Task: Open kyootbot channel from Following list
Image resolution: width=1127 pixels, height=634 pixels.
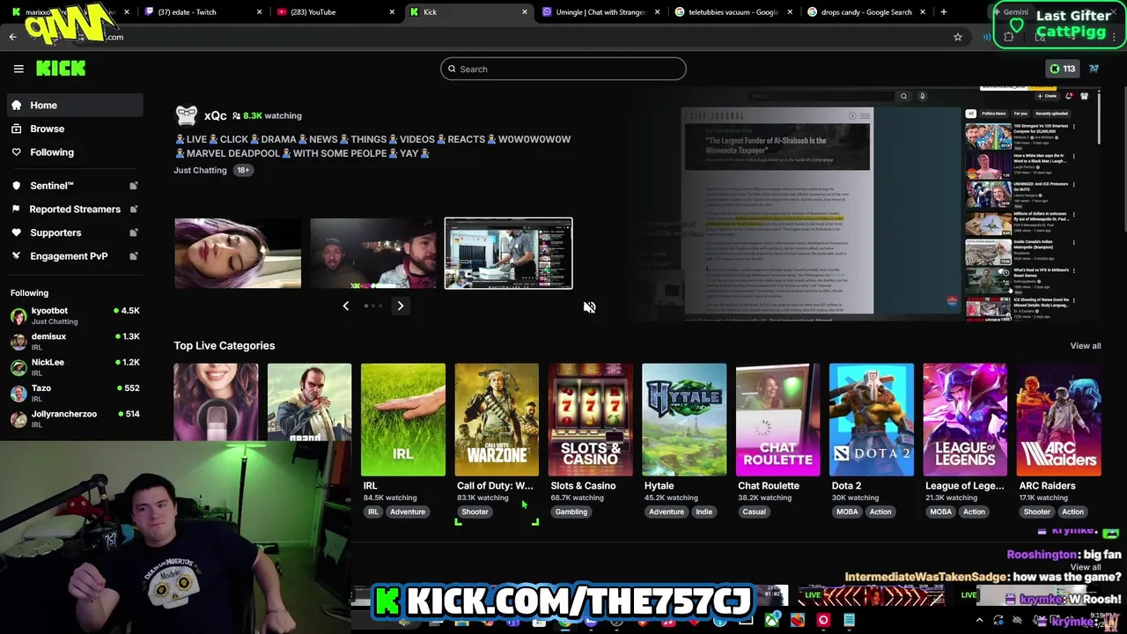Action: [x=75, y=315]
